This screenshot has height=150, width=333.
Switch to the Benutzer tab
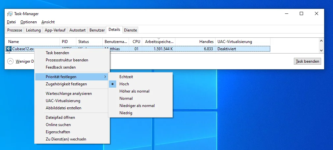[97, 30]
